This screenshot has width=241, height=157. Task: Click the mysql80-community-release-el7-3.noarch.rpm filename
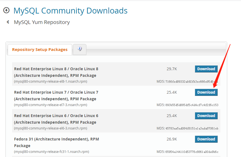51,105
